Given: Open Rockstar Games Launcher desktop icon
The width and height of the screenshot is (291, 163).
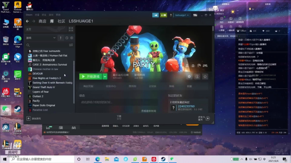Looking at the screenshot, I should click(18, 7).
